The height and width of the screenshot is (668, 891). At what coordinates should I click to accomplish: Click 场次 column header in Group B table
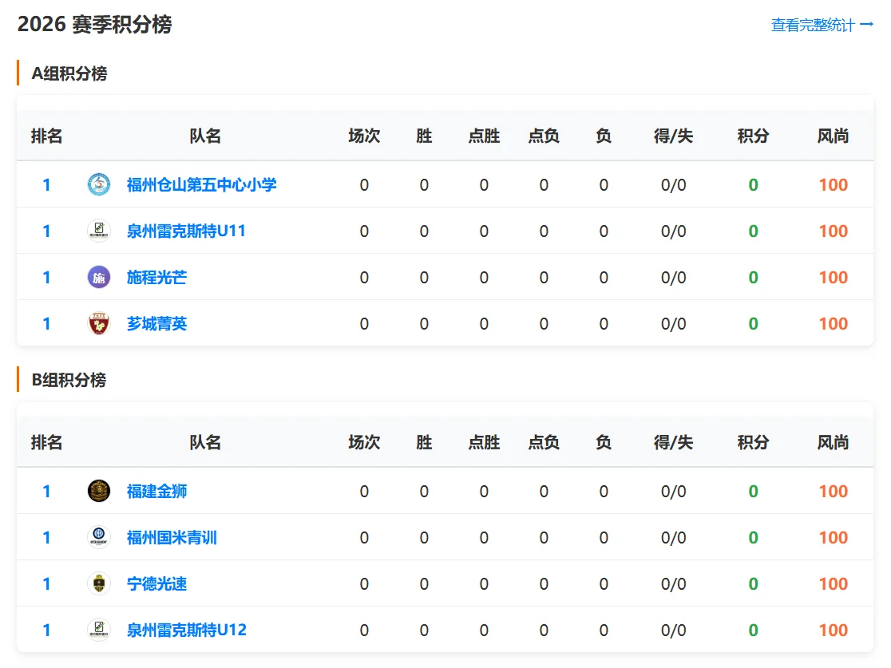point(364,442)
